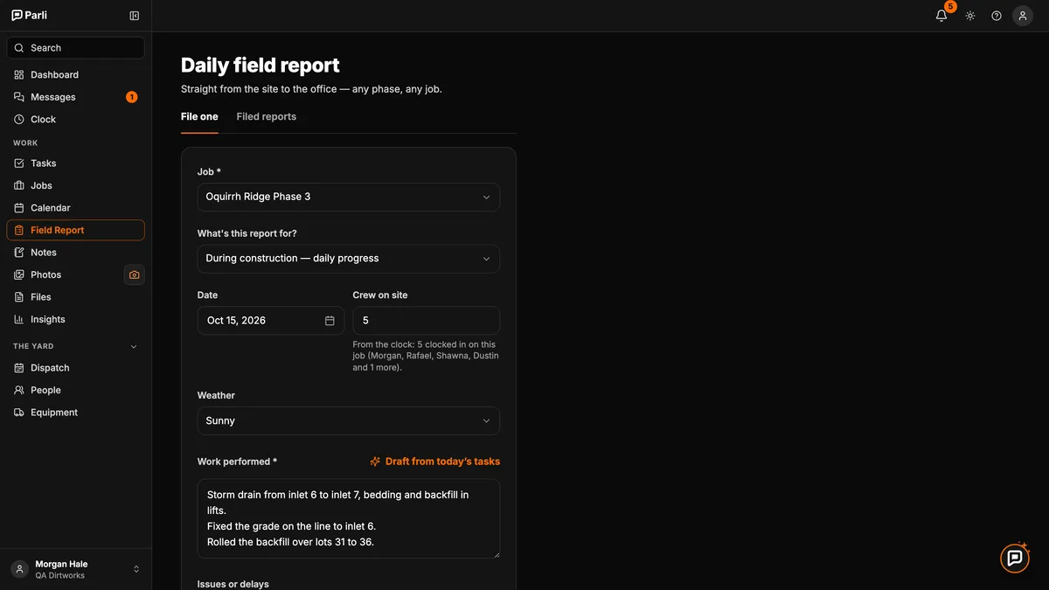Open user account avatar icon

1023,16
